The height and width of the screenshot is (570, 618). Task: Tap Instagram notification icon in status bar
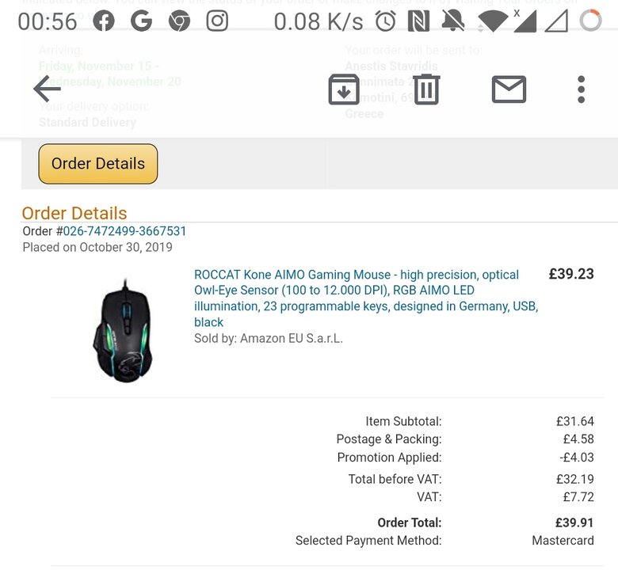[x=218, y=21]
